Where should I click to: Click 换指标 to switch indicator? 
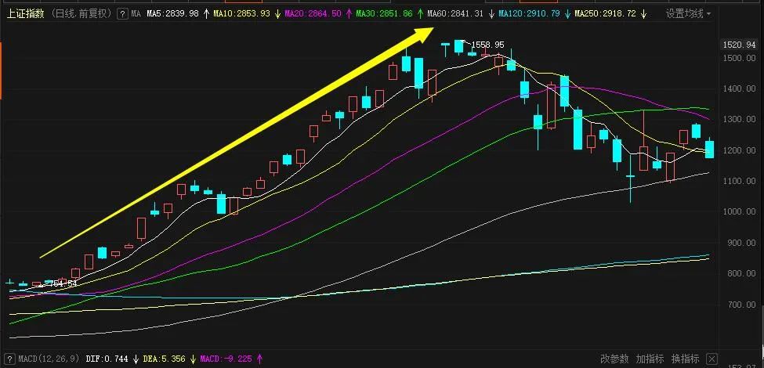(x=685, y=359)
